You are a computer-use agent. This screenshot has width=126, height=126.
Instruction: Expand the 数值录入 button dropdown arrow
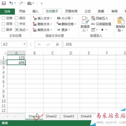coord(87,30)
